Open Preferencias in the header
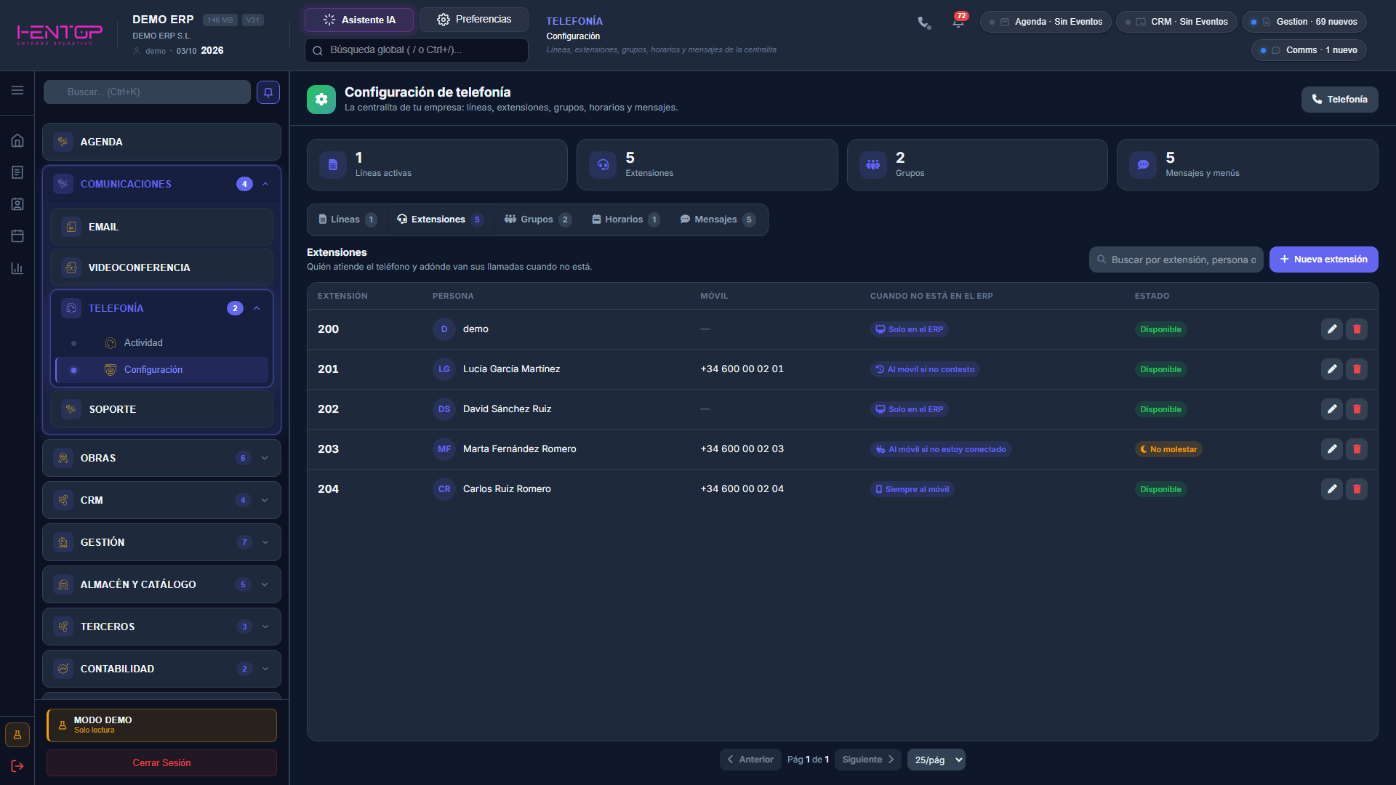This screenshot has width=1396, height=785. click(x=473, y=20)
